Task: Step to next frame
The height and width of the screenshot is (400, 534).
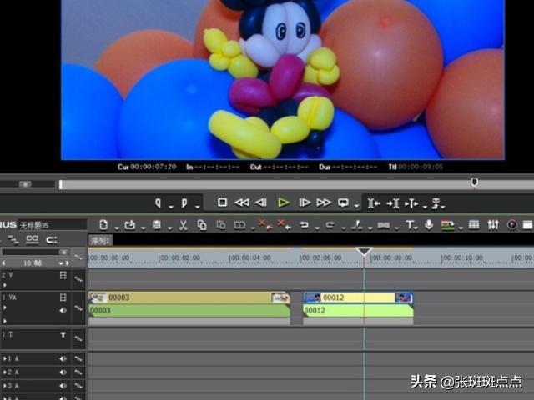Action: (x=305, y=202)
